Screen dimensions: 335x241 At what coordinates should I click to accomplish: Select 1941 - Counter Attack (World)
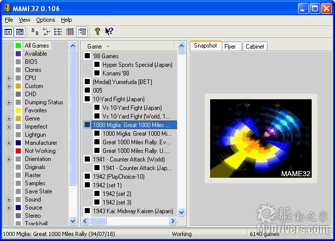(129, 159)
